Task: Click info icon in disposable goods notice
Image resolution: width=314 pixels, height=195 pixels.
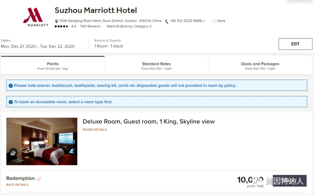Action: point(11,86)
